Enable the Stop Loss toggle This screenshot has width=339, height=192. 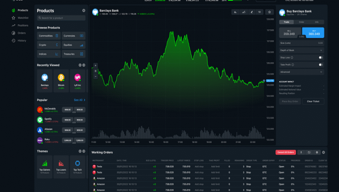click(x=320, y=57)
